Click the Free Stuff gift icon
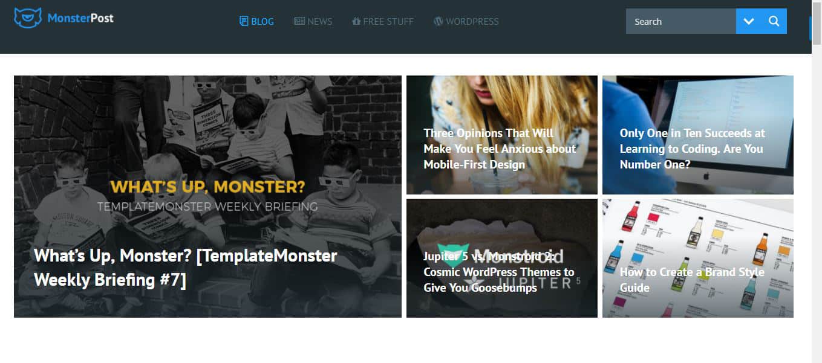This screenshot has height=363, width=822. [x=356, y=21]
